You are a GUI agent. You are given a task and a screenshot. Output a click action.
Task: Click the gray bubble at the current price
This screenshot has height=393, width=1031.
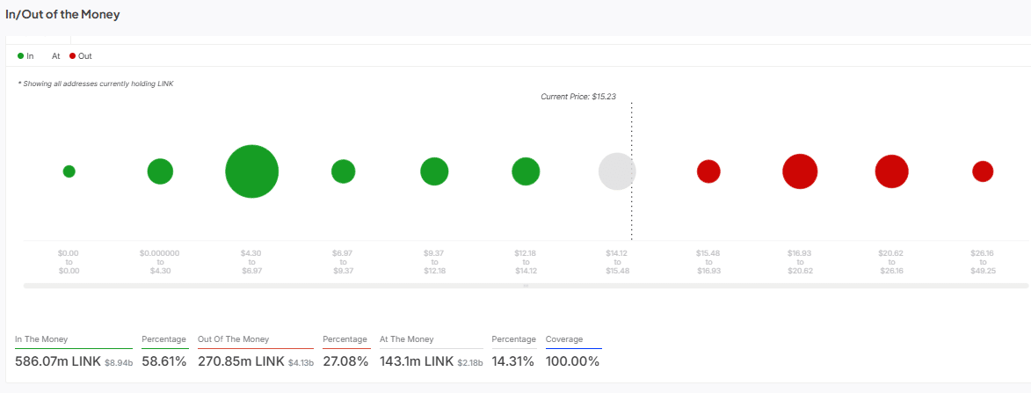tap(617, 171)
